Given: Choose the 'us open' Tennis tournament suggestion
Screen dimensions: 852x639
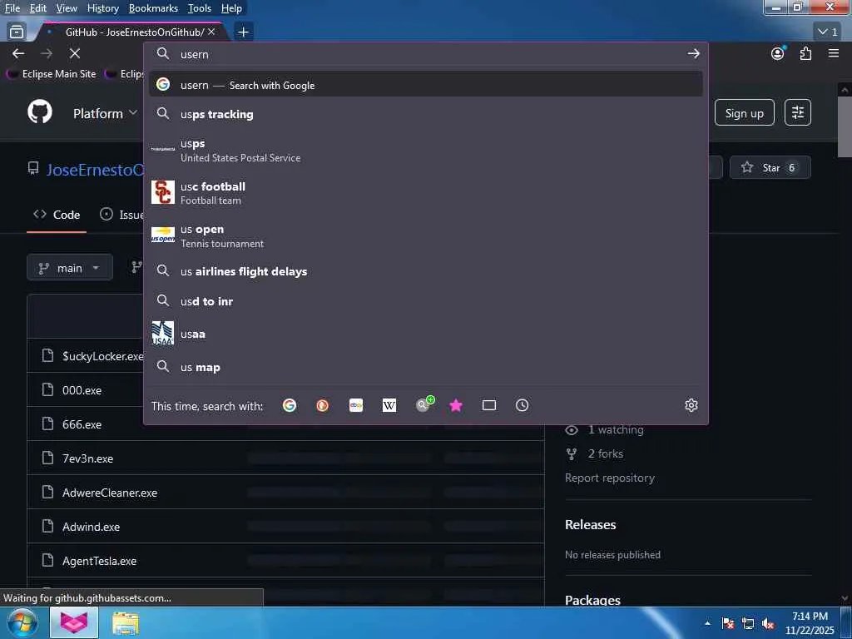Looking at the screenshot, I should (426, 235).
